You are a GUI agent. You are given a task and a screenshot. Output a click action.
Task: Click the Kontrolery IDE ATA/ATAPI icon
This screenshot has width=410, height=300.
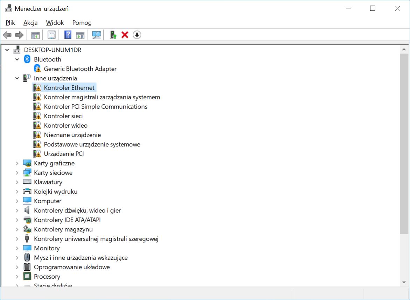[27, 220]
